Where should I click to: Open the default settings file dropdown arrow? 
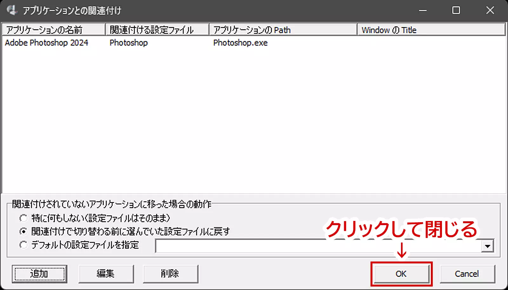(487, 246)
